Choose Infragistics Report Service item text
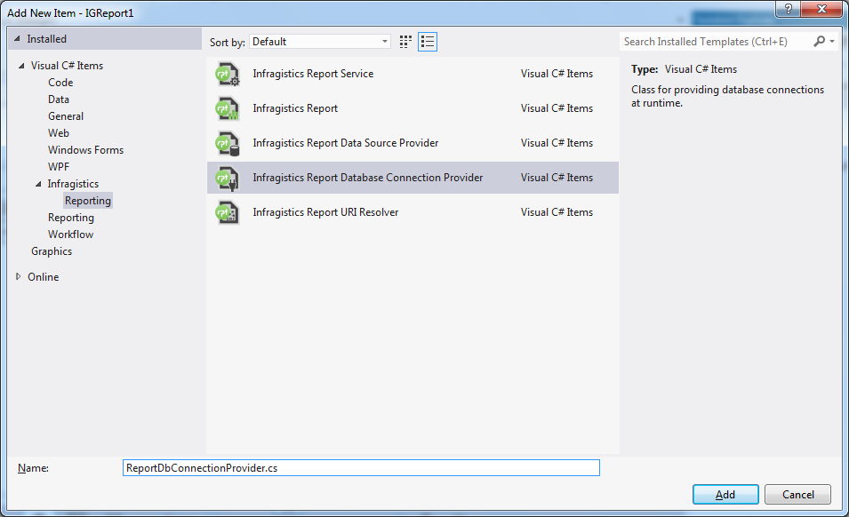 click(x=313, y=74)
